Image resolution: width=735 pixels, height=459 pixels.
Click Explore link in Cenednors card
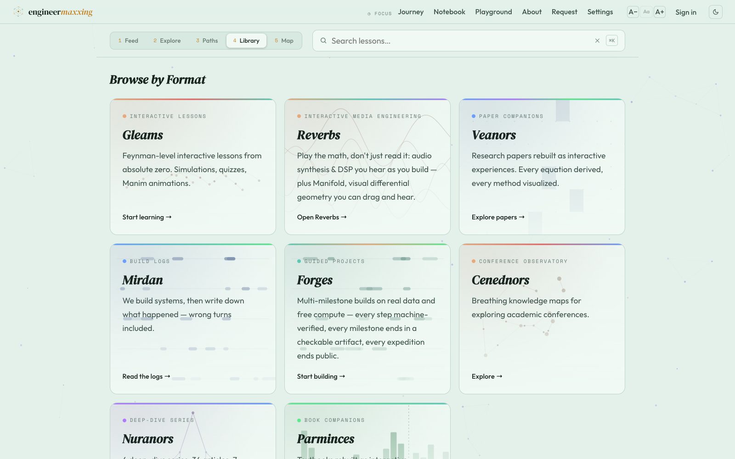point(487,376)
